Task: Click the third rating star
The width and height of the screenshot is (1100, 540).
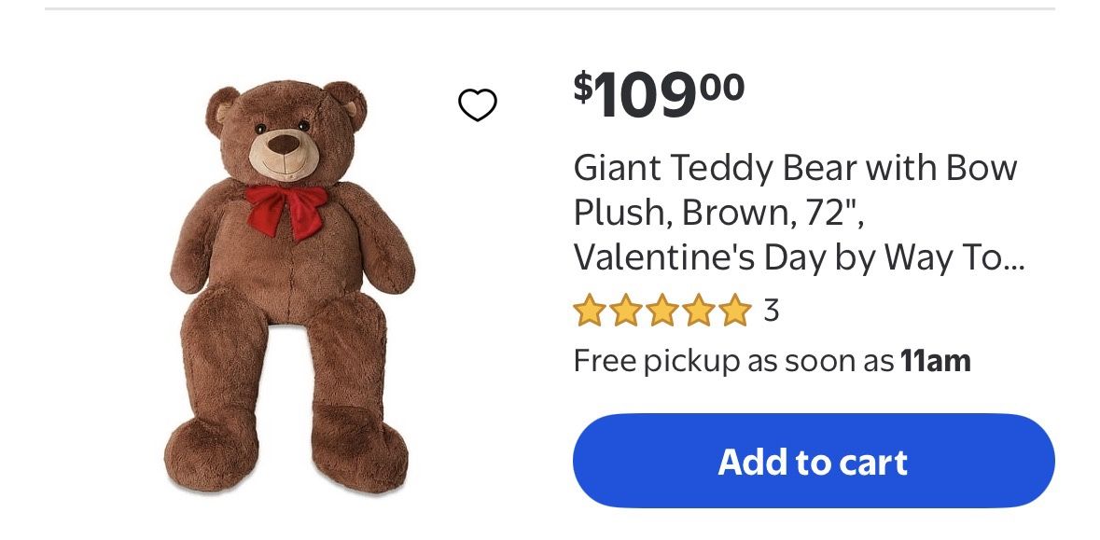Action: click(661, 311)
